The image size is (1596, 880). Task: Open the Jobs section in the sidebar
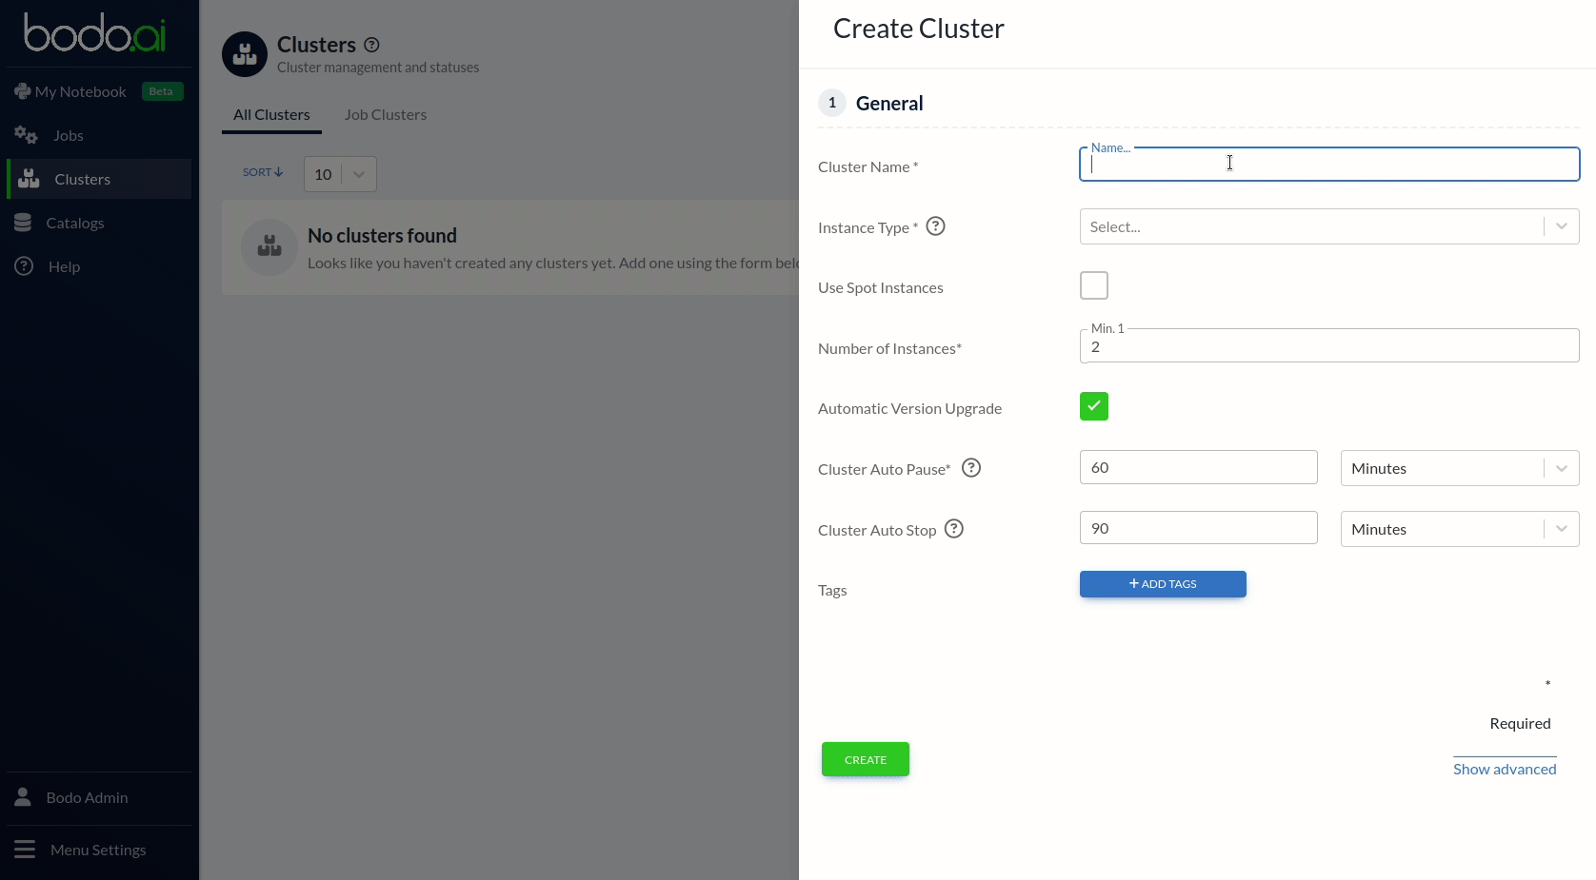click(70, 135)
